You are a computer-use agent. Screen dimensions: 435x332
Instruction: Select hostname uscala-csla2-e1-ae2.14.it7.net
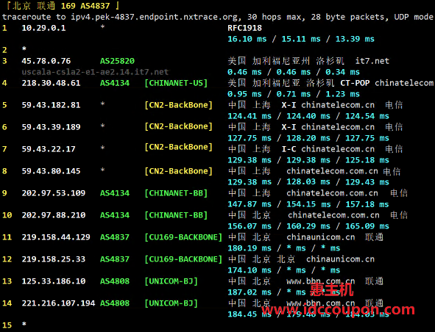[x=95, y=72]
